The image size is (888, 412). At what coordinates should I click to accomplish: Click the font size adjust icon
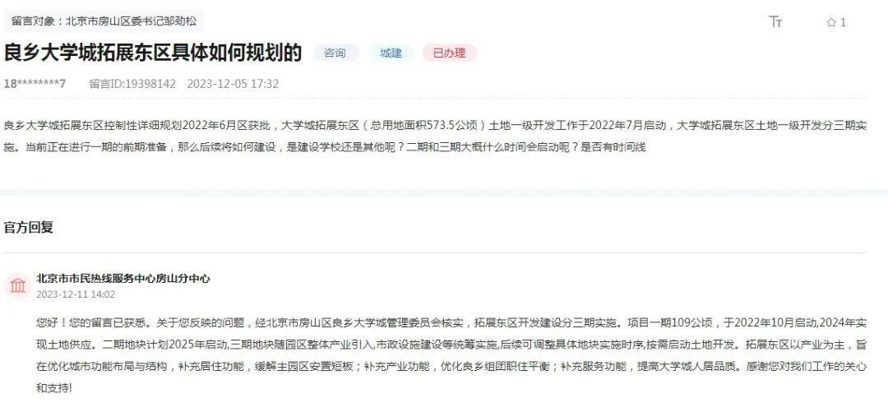point(775,21)
